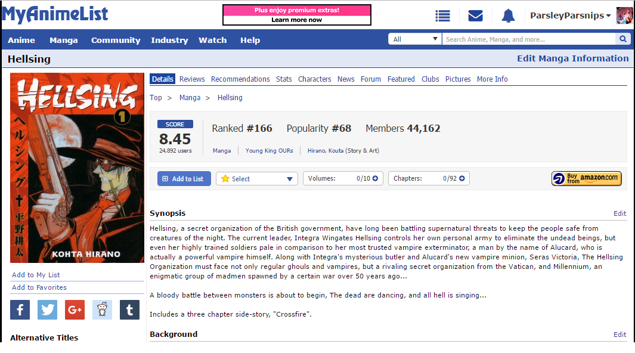The height and width of the screenshot is (353, 635).
Task: Click MyAnimeList logo
Action: pos(55,14)
